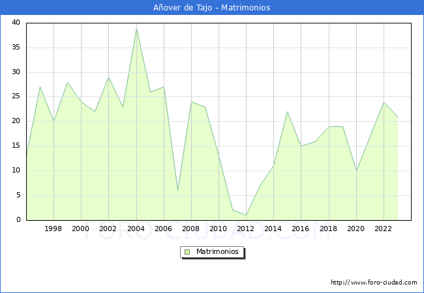Select the 2008 x-axis label

pos(191,229)
